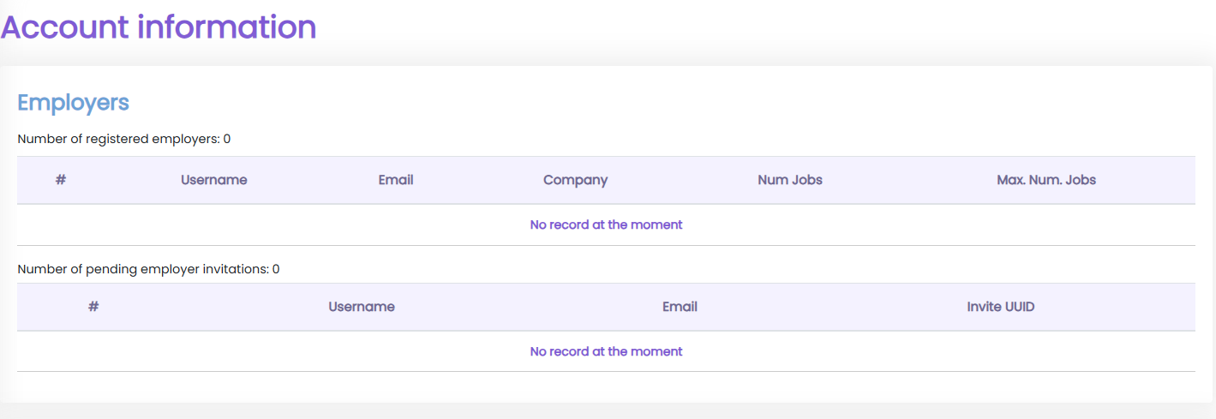This screenshot has width=1216, height=419.
Task: Click the Employers section heading
Action: (73, 103)
